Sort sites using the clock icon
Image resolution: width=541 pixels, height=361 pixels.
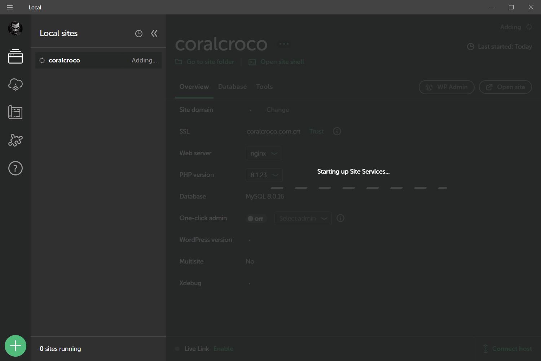click(x=139, y=34)
